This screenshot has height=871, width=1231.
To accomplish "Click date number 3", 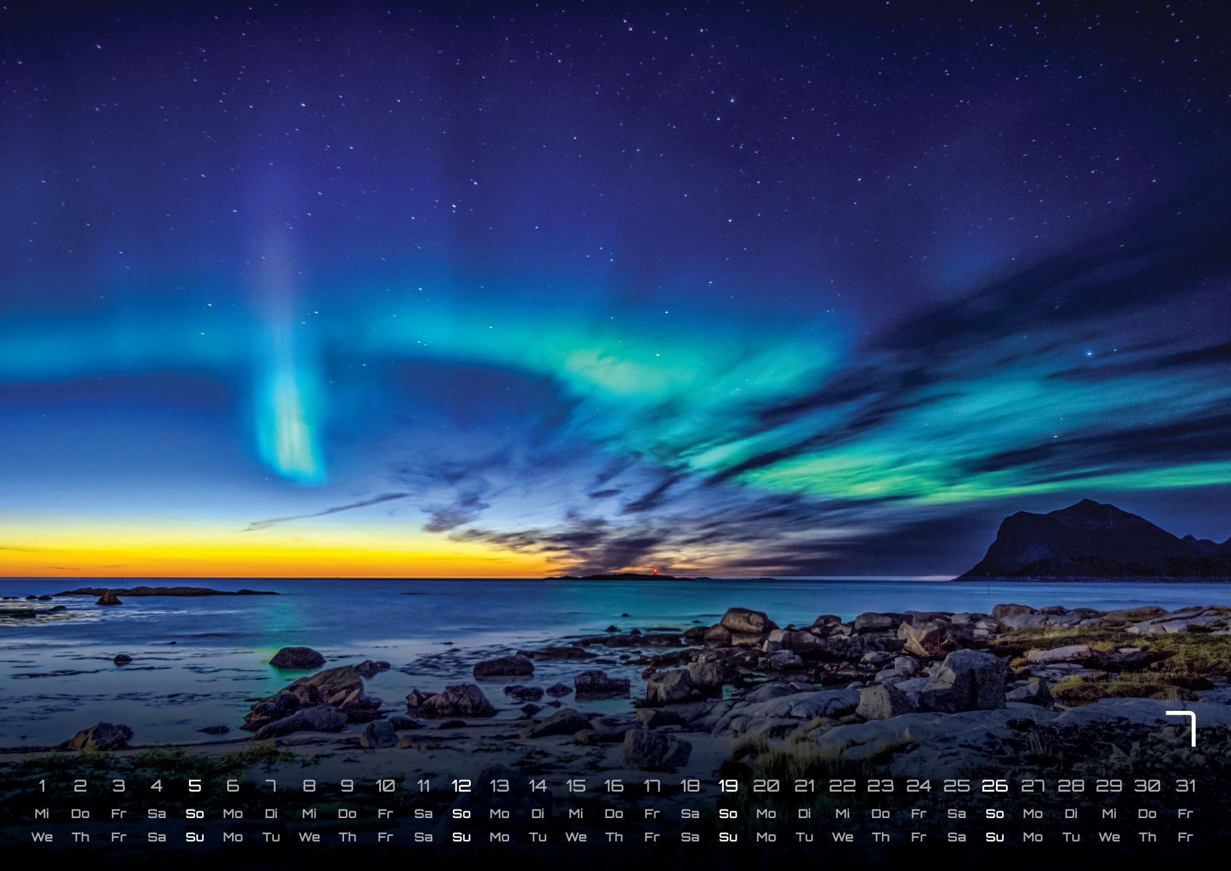I will click(x=118, y=786).
